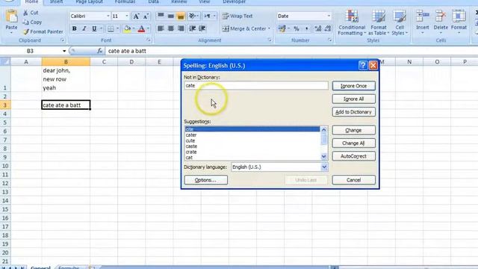Click Increase Decimal icon
Viewport: 478px width, 269px height.
coord(318,28)
